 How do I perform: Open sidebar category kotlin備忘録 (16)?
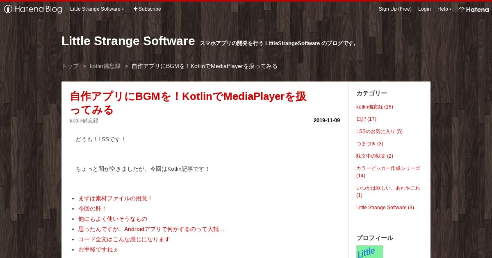pos(375,107)
